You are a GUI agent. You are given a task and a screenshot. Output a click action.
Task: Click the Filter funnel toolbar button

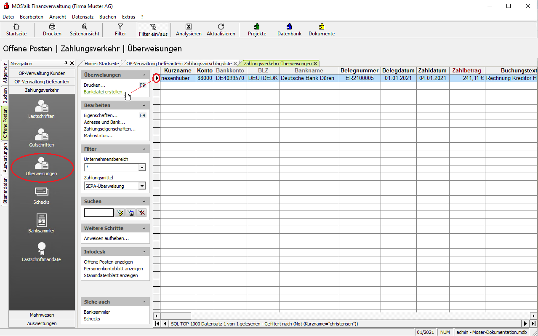[120, 29]
